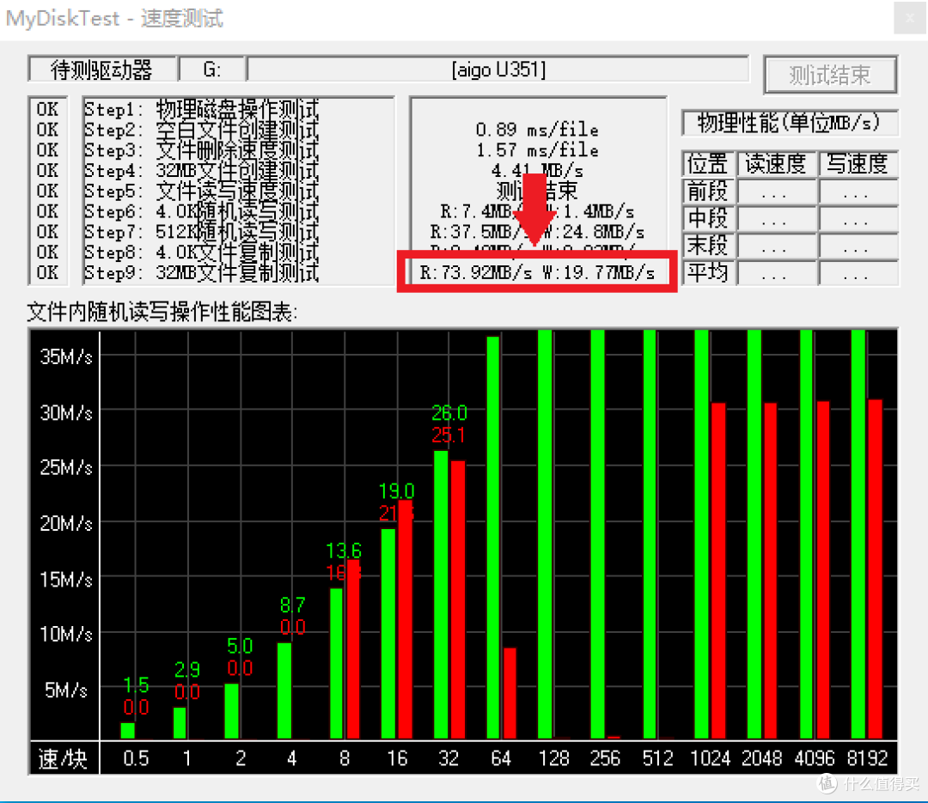The height and width of the screenshot is (803, 928).
Task: Close the MyDiskTest window
Action: 910,18
